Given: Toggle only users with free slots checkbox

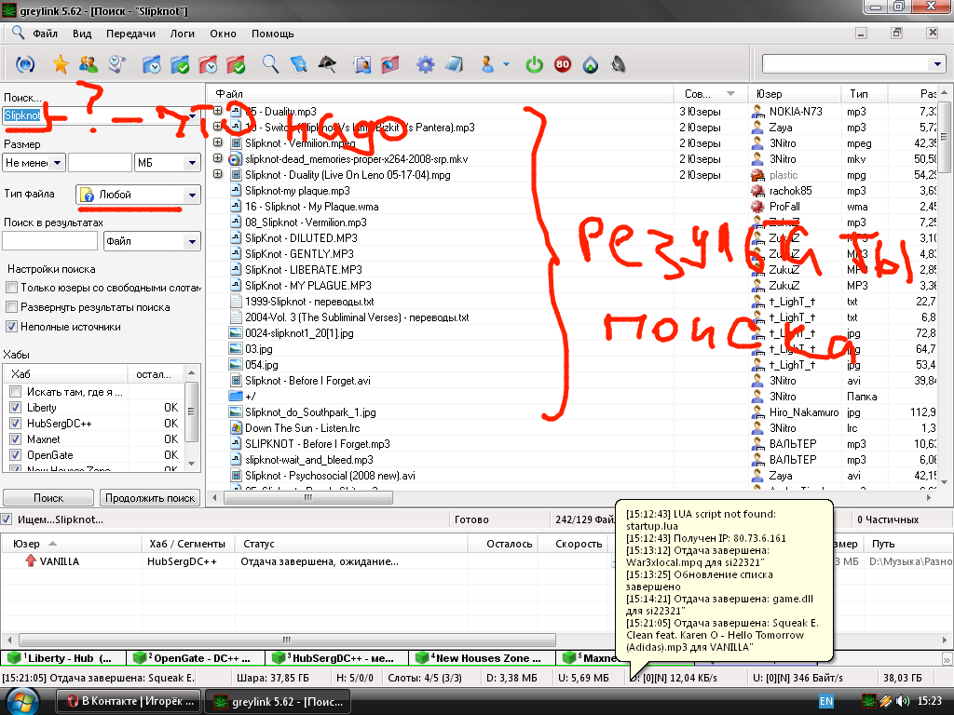Looking at the screenshot, I should point(11,288).
